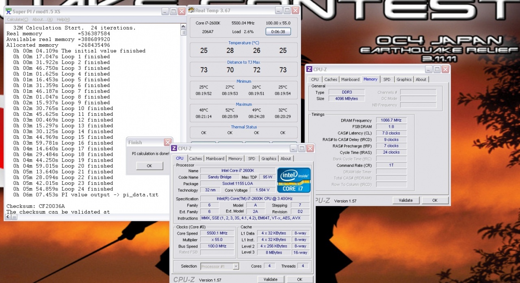Image resolution: width=520 pixels, height=283 pixels.
Task: Click the Real Temp title bar icon
Action: click(x=191, y=11)
